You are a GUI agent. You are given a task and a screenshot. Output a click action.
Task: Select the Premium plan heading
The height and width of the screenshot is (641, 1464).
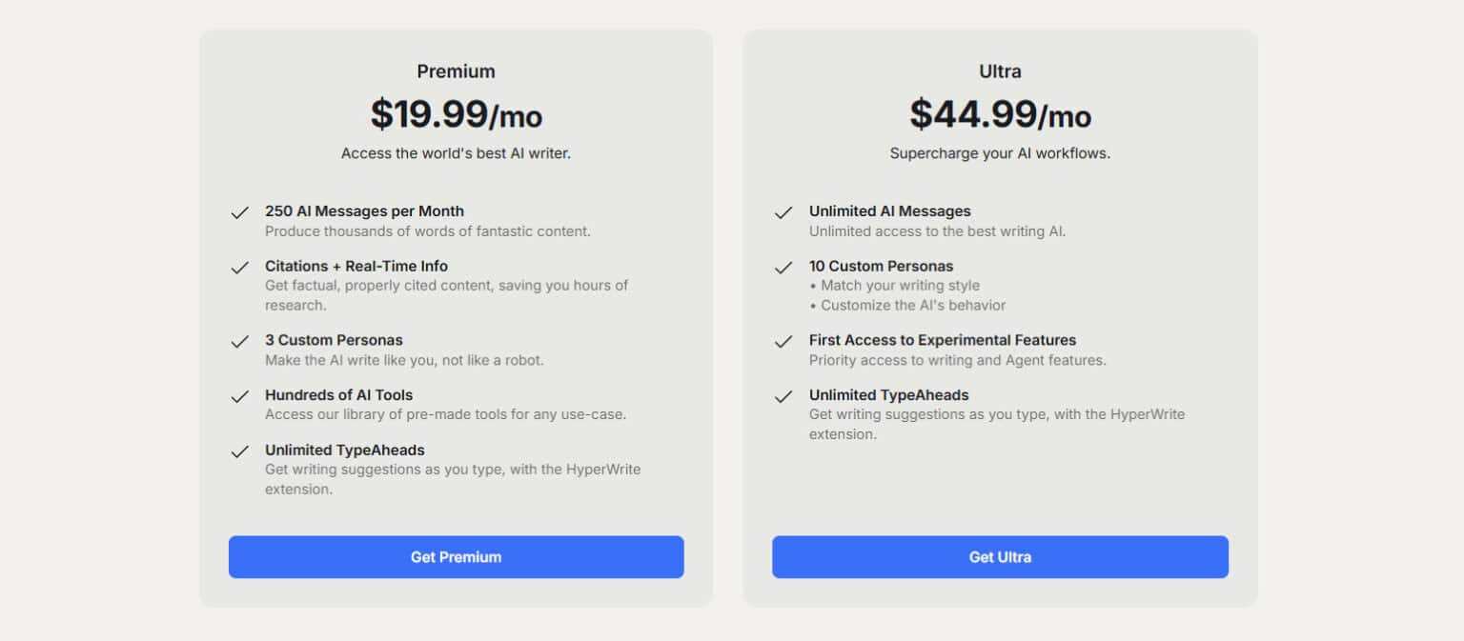point(456,71)
